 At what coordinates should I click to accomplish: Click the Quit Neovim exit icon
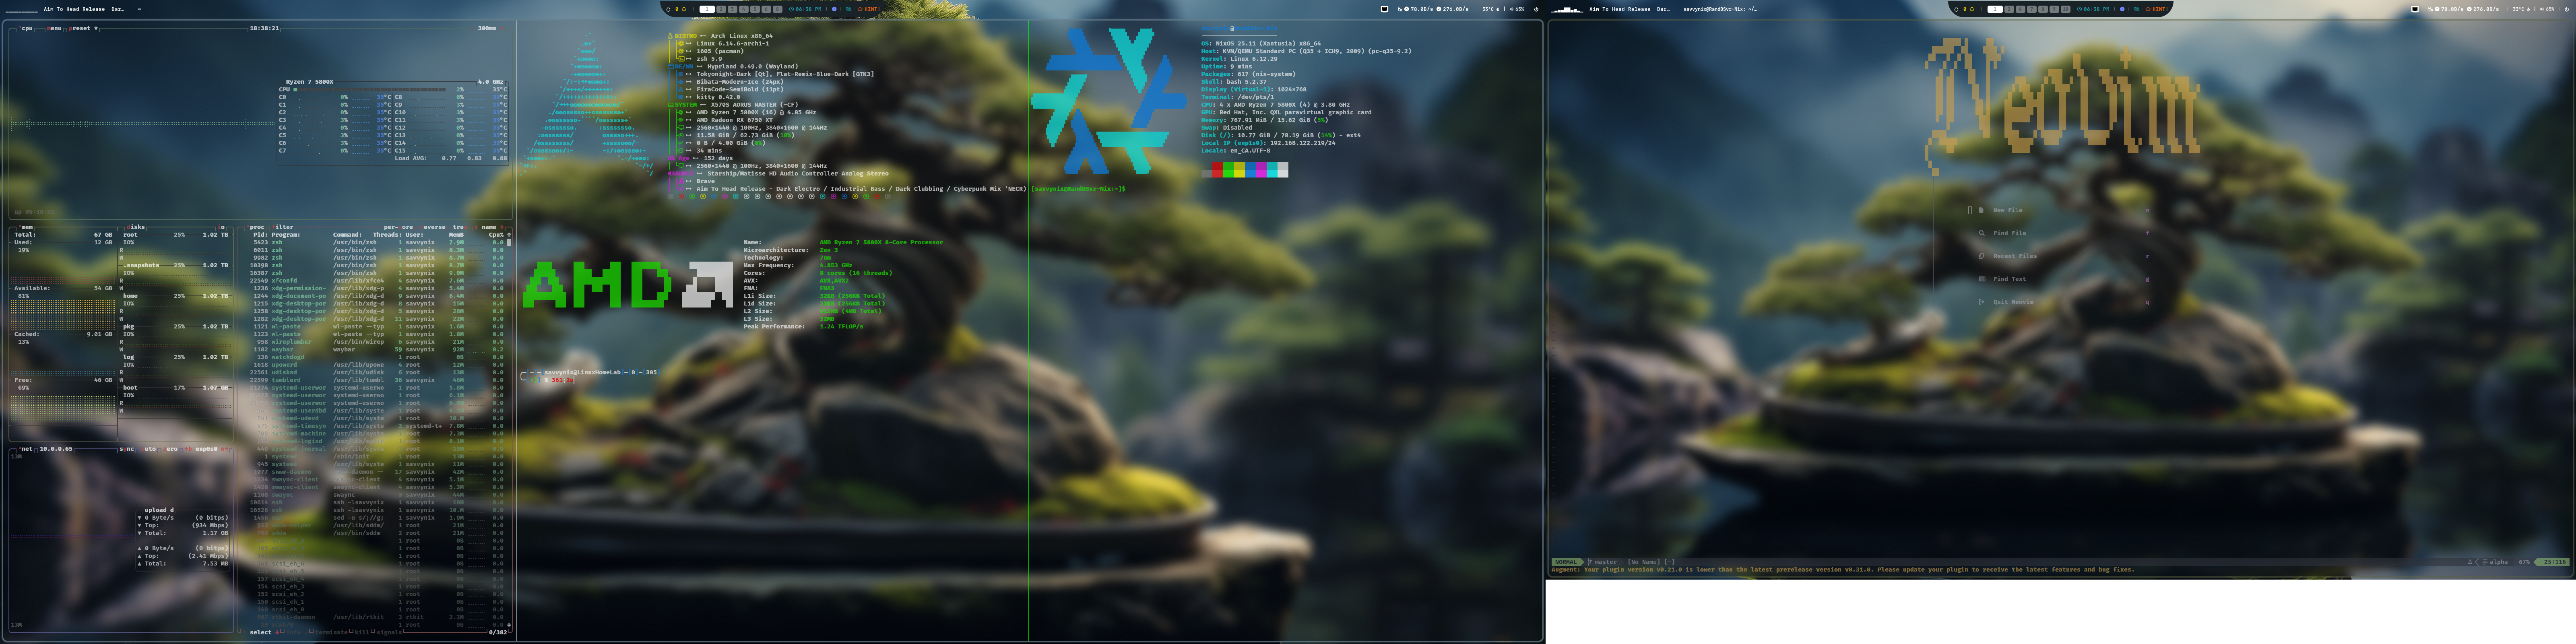(x=1981, y=302)
